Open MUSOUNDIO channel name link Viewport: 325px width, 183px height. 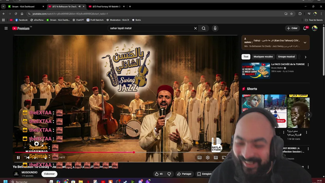point(29,172)
